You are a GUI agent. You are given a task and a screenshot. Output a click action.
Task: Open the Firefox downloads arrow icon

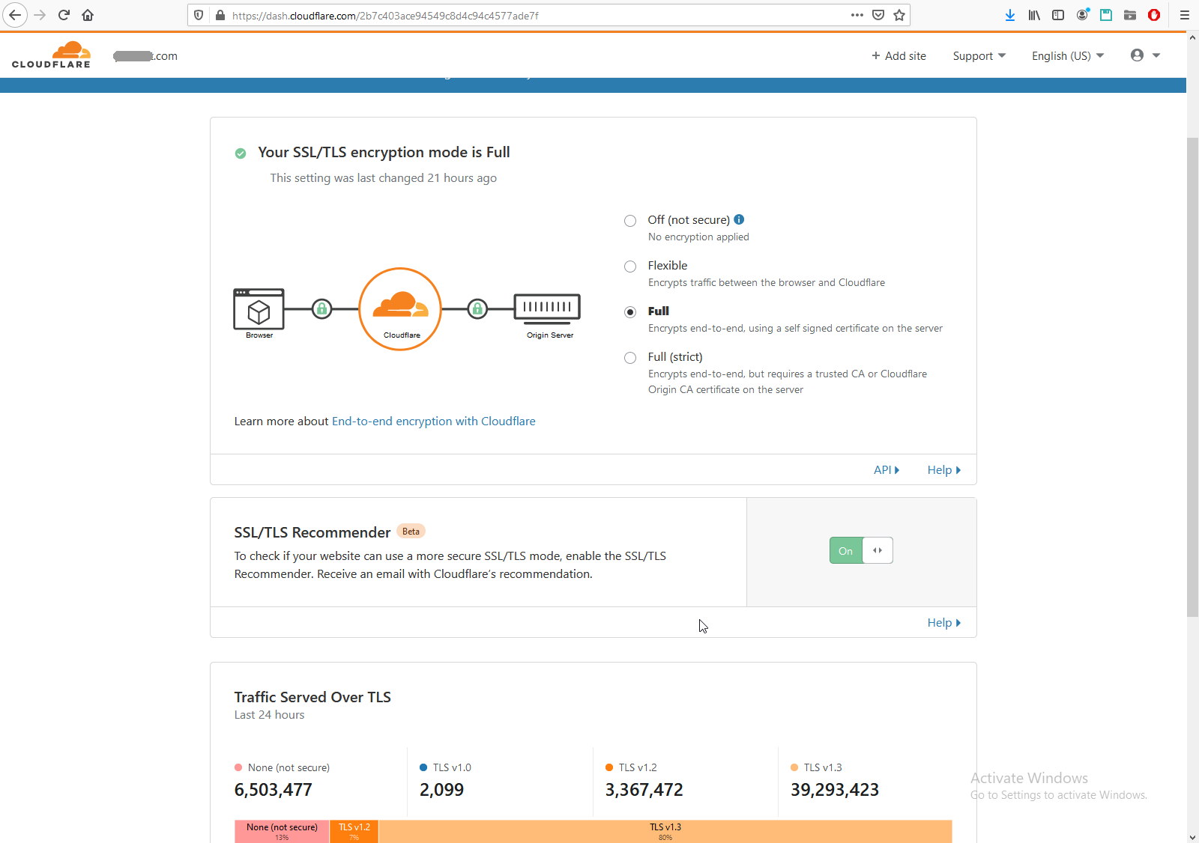point(1010,15)
